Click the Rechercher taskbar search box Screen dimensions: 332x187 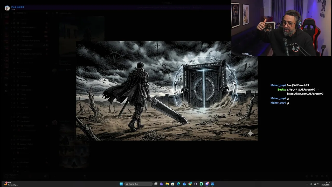pyautogui.click(x=138, y=184)
